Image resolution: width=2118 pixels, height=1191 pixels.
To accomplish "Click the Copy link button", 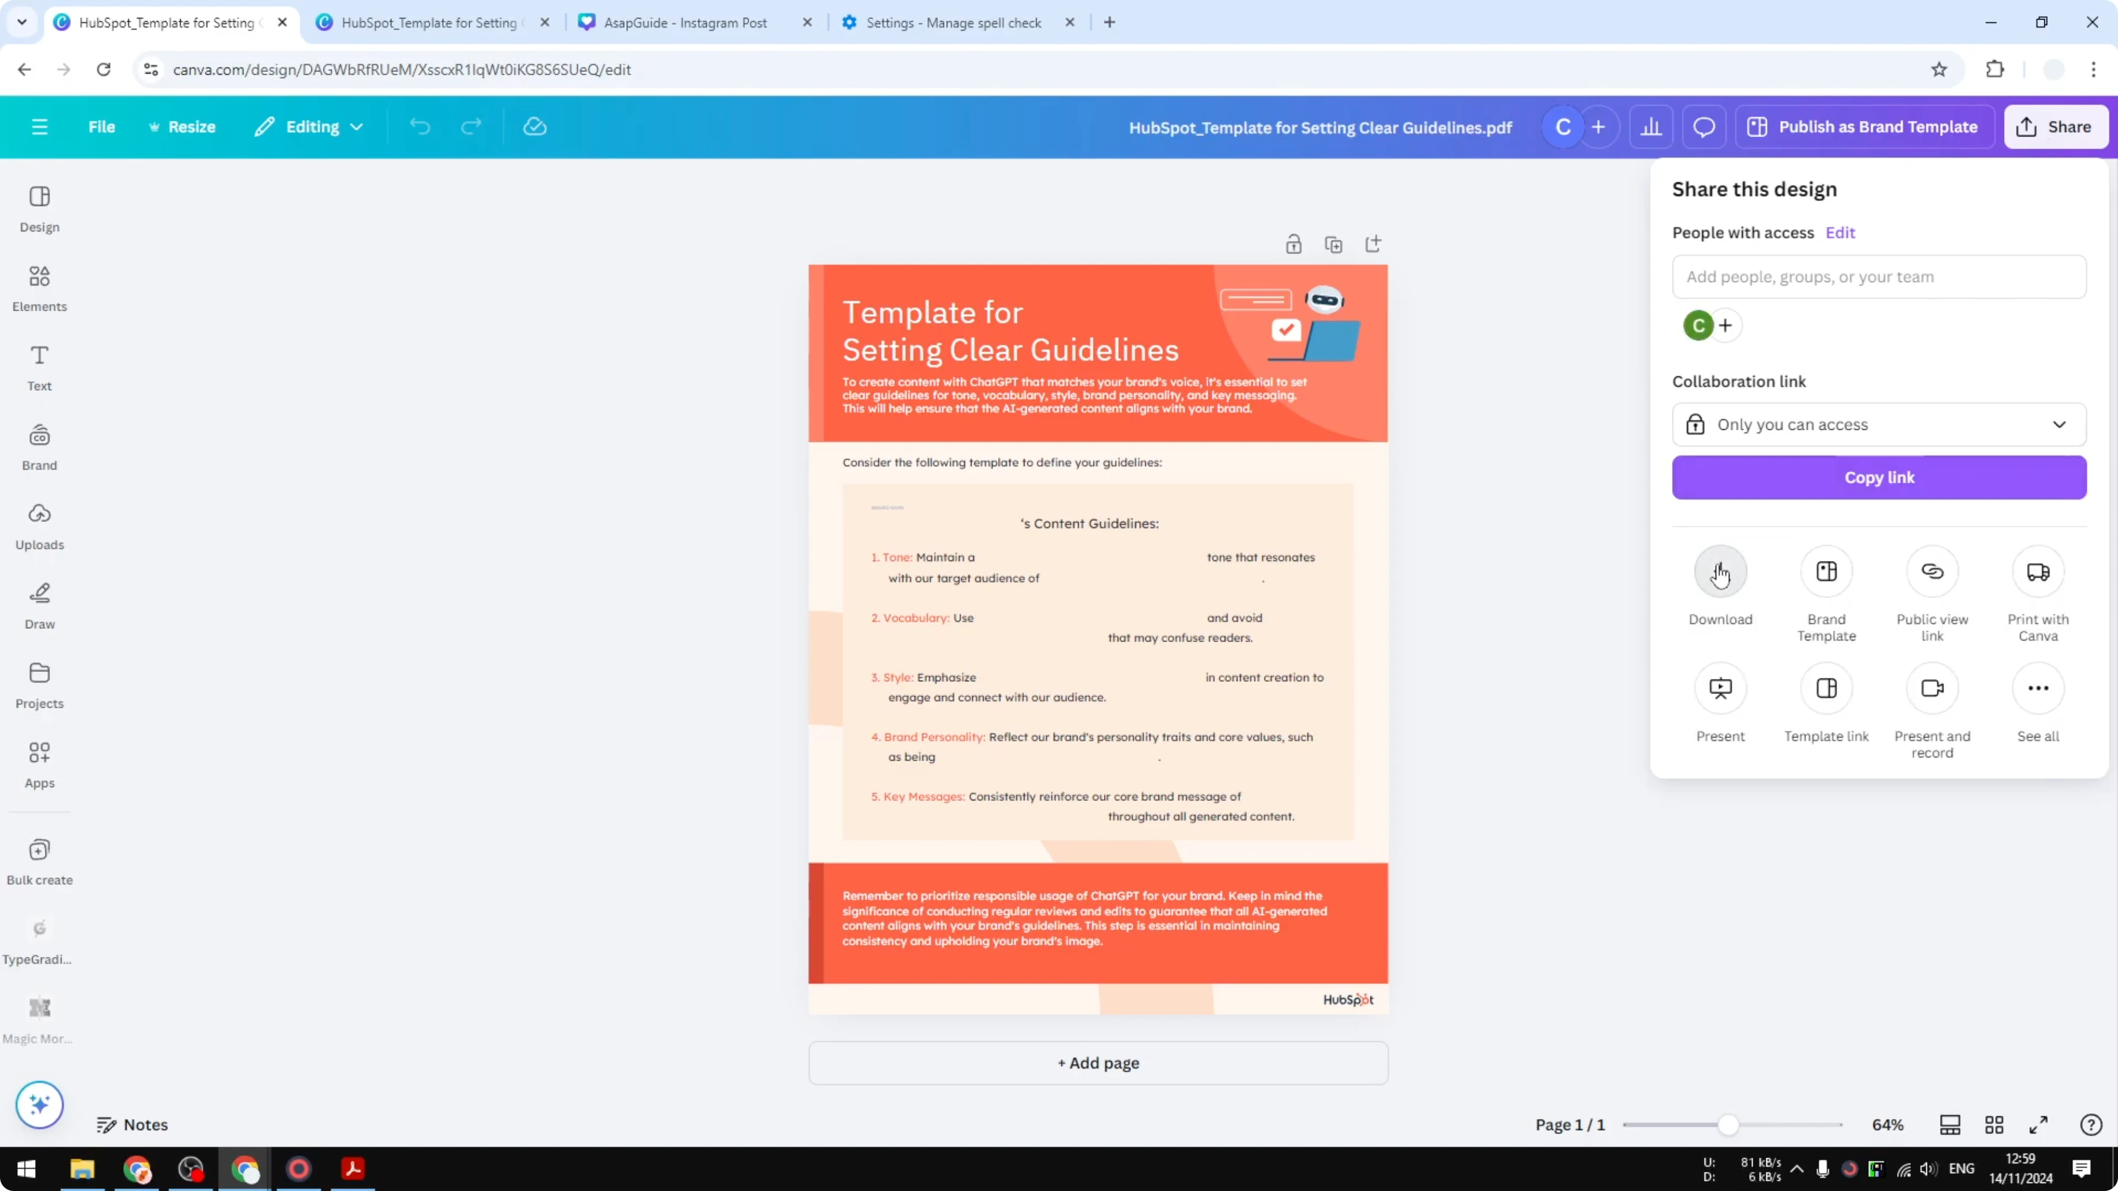I will click(1879, 477).
